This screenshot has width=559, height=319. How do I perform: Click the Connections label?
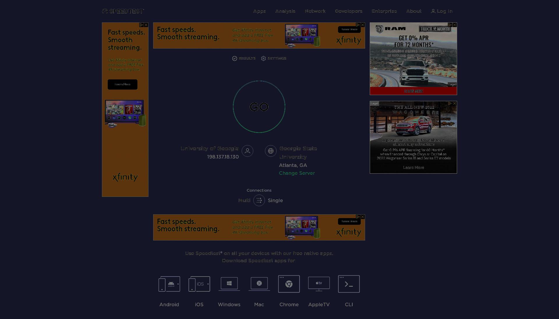click(x=259, y=190)
